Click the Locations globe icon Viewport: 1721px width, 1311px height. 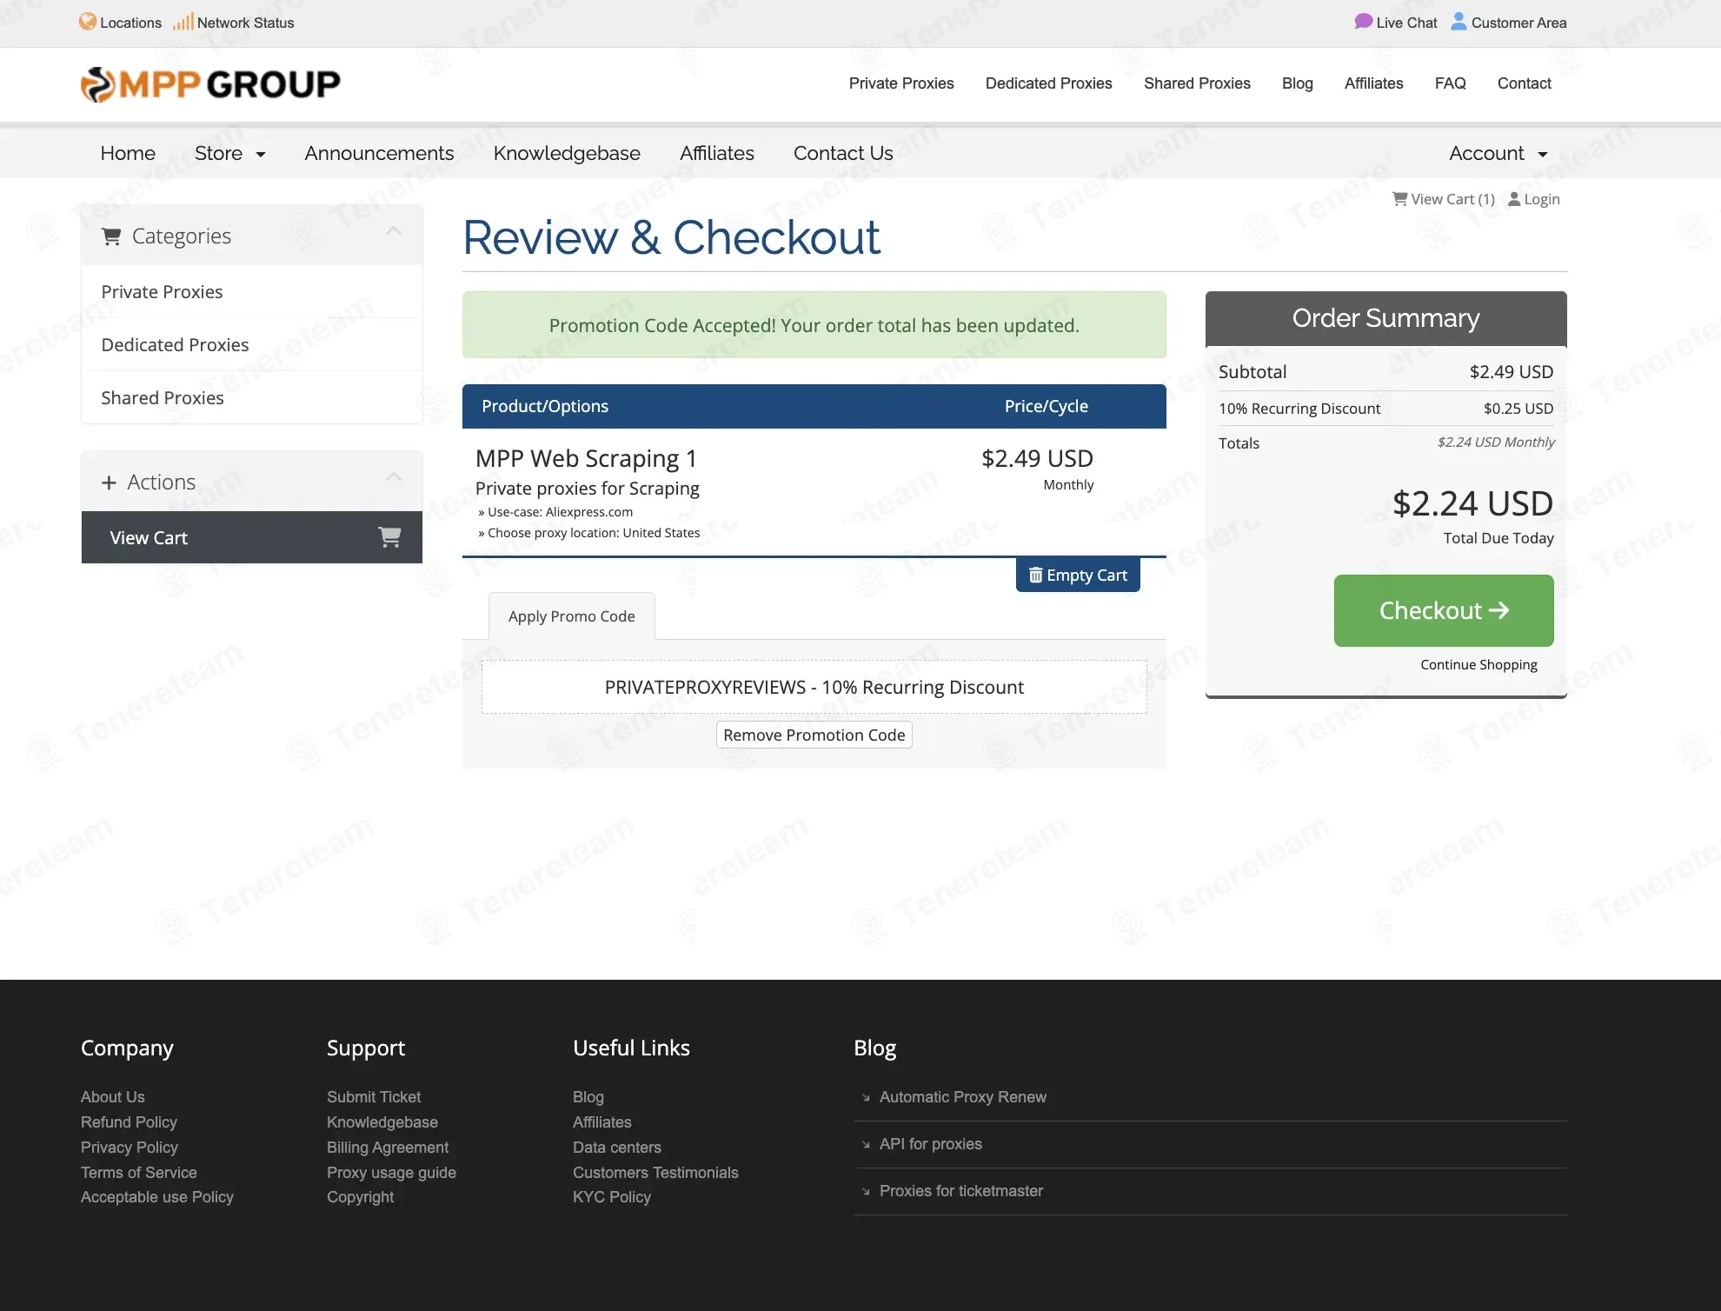coord(88,22)
